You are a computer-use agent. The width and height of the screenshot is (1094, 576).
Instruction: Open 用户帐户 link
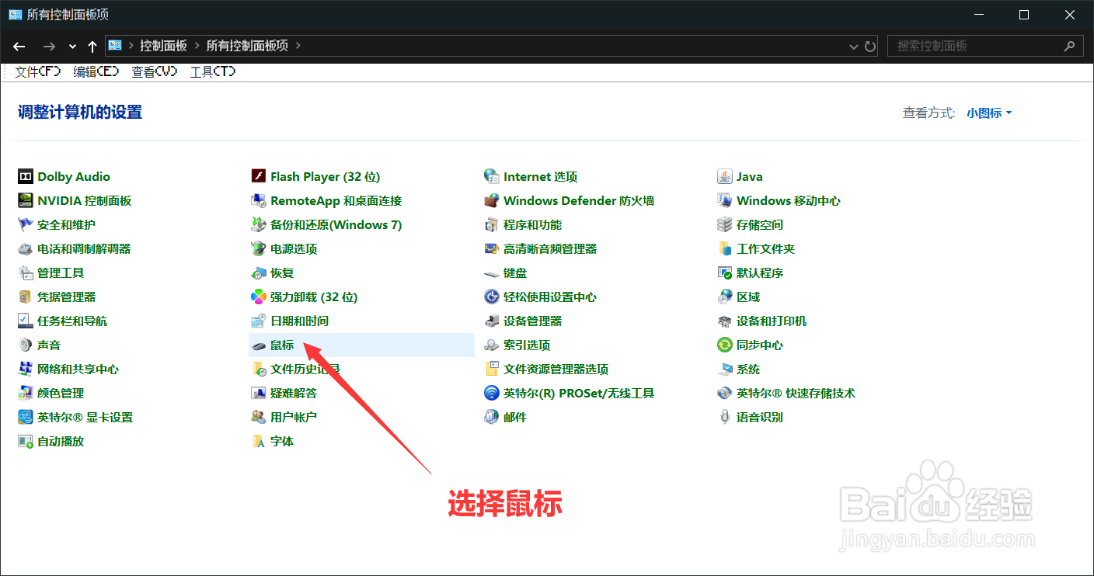[x=294, y=417]
